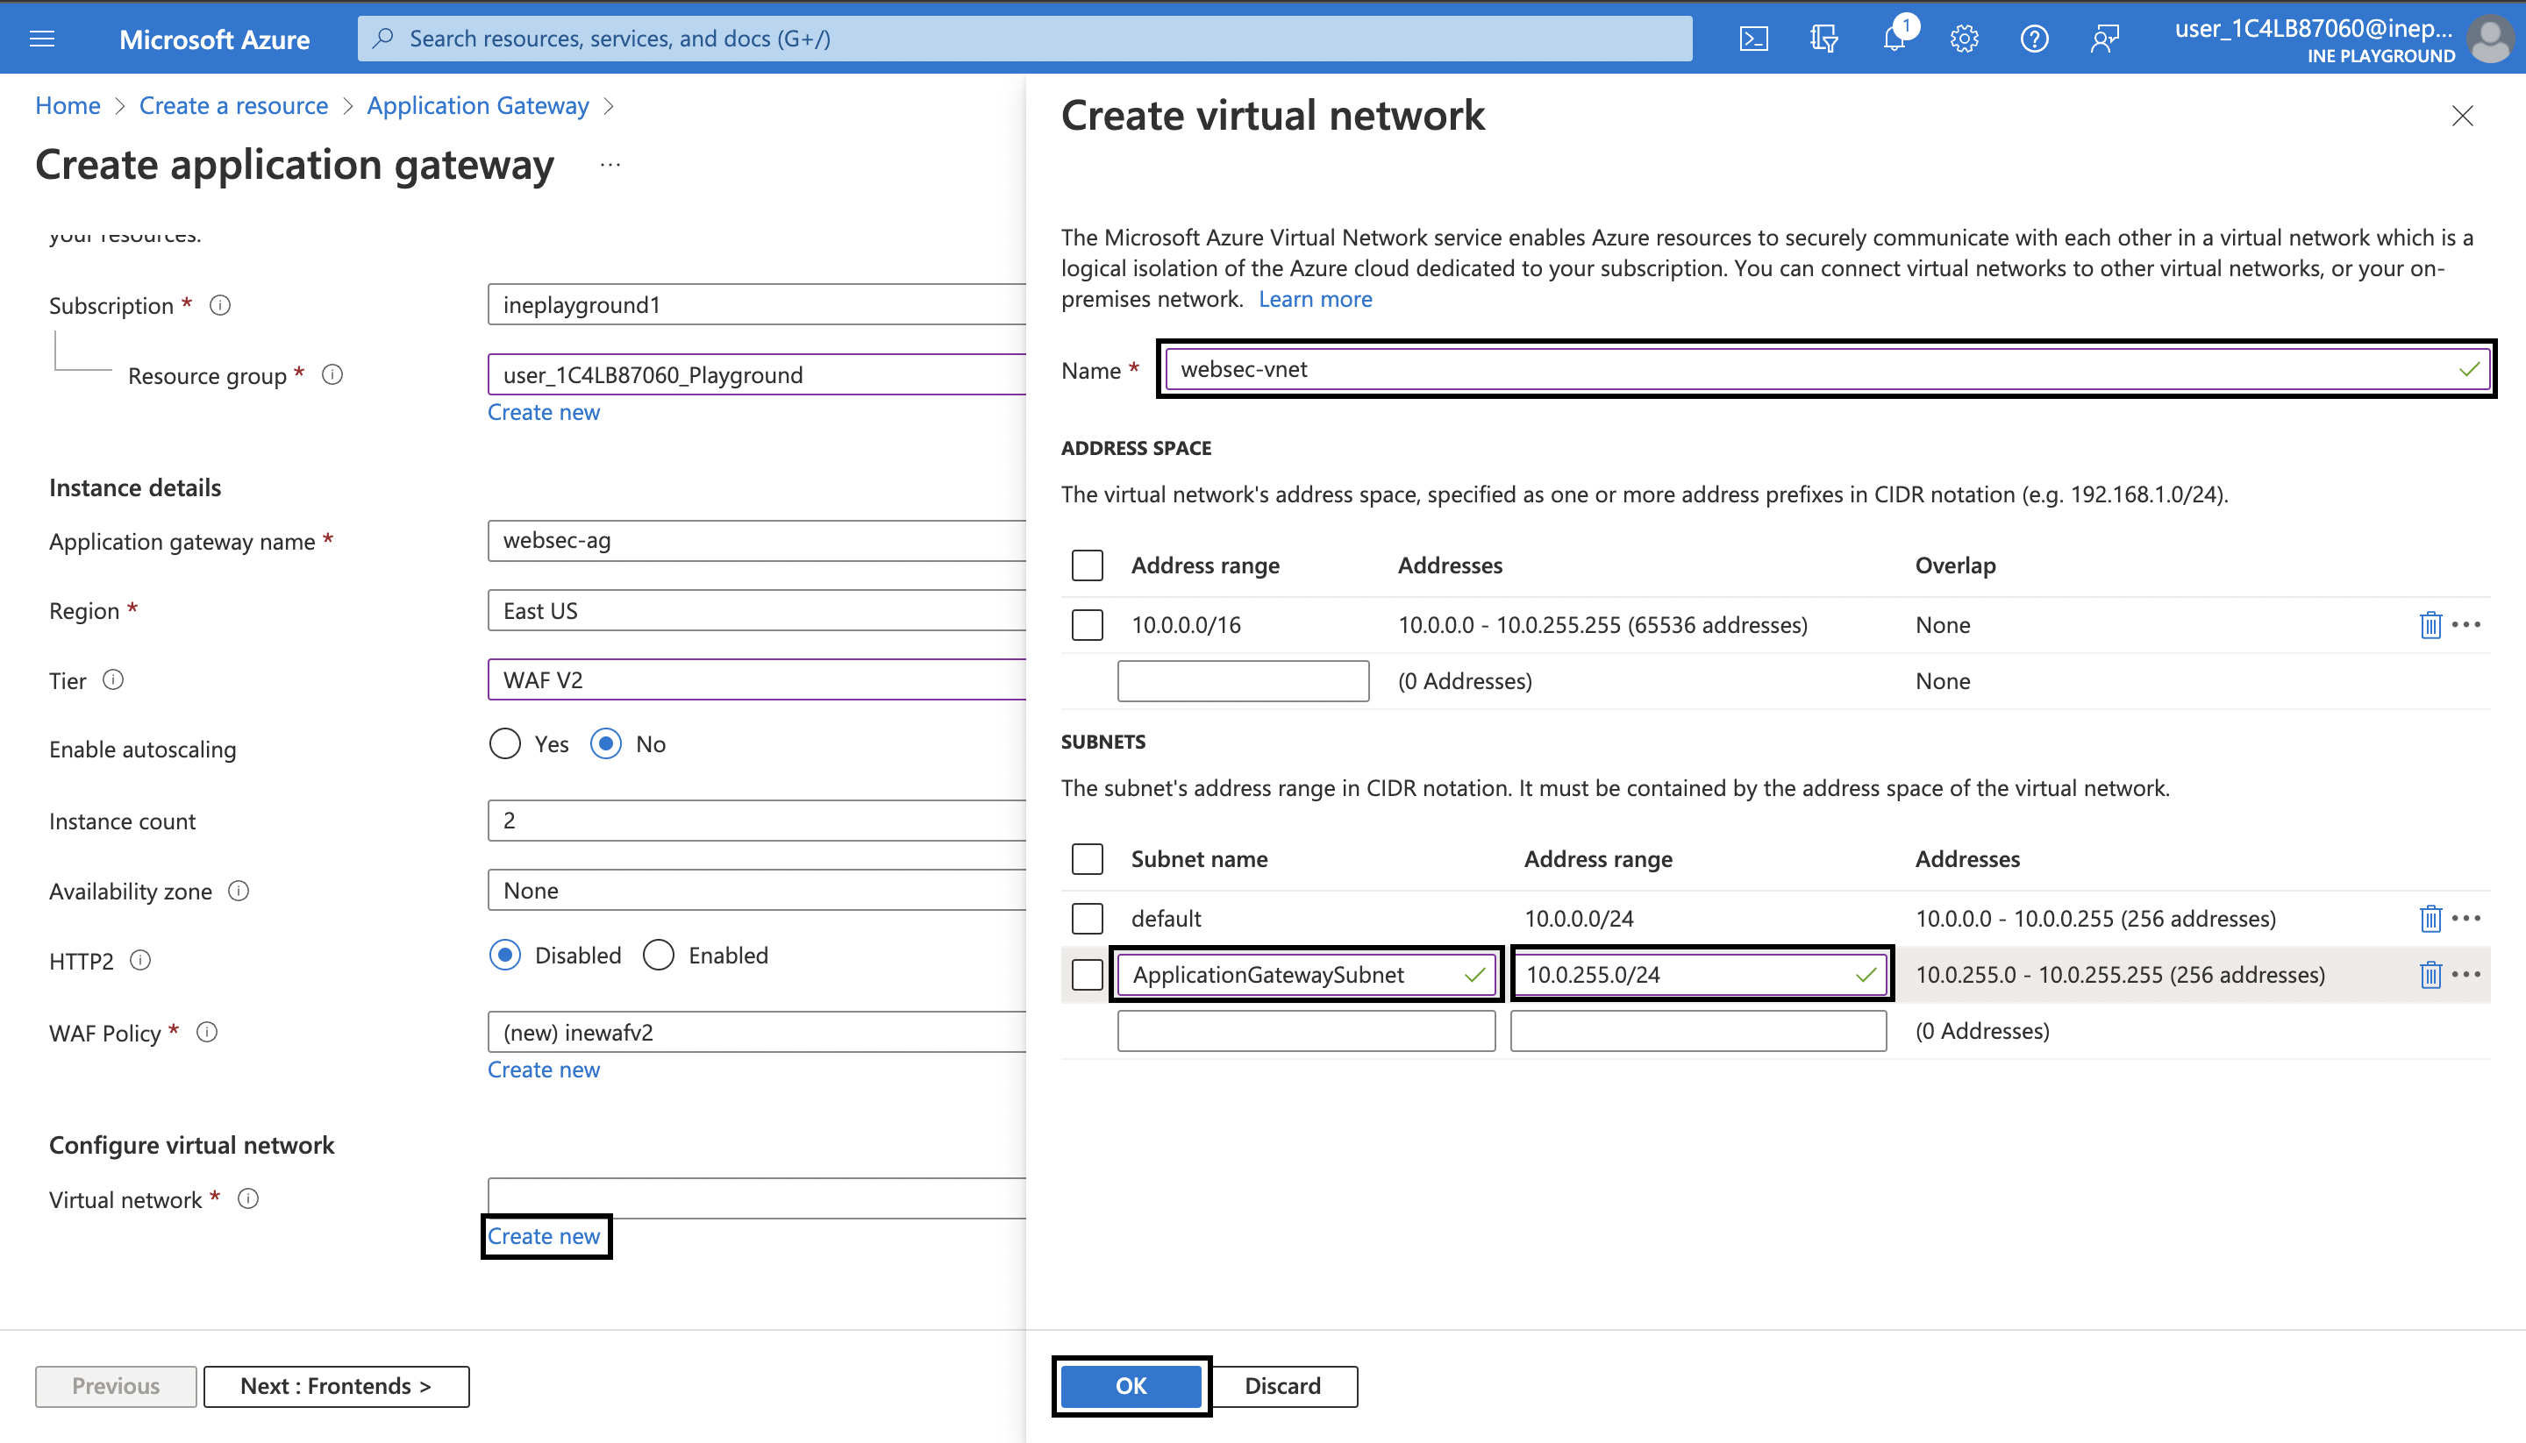Expand the Availability zone dropdown

[x=755, y=891]
